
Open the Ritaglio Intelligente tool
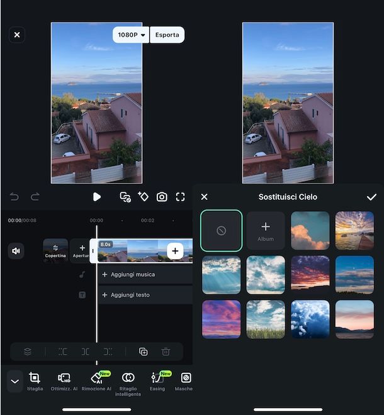click(128, 384)
